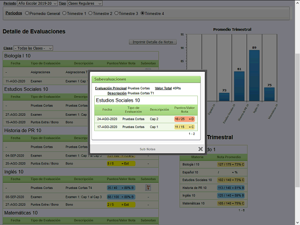
Task: Click the Historia de PR bar showing 81
Action: pos(239,85)
